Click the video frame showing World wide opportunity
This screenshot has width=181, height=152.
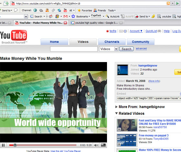pyautogui.click(x=53, y=102)
